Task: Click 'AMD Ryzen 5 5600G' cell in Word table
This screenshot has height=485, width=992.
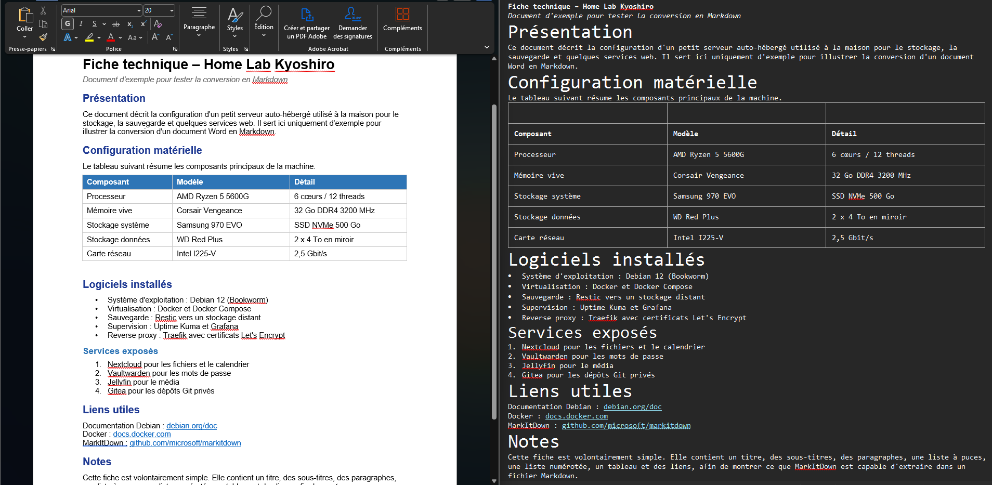Action: [231, 196]
